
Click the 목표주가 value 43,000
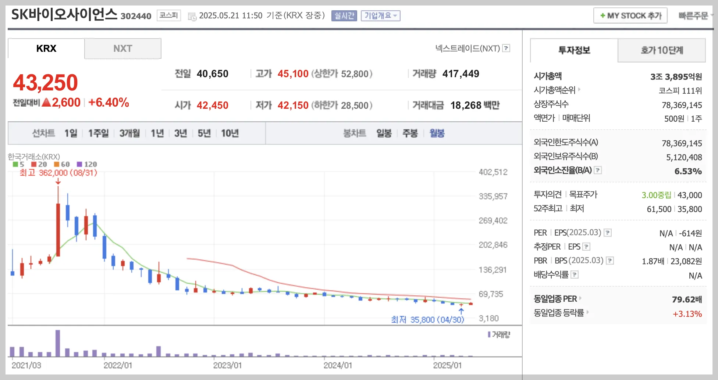[690, 195]
